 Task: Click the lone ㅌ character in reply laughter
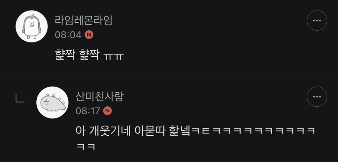(206, 131)
